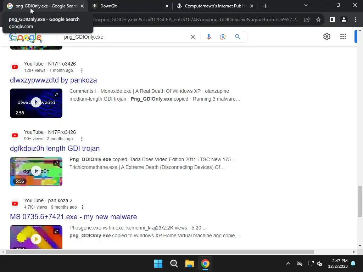Click the Google search box text
363x272 pixels.
point(84,37)
